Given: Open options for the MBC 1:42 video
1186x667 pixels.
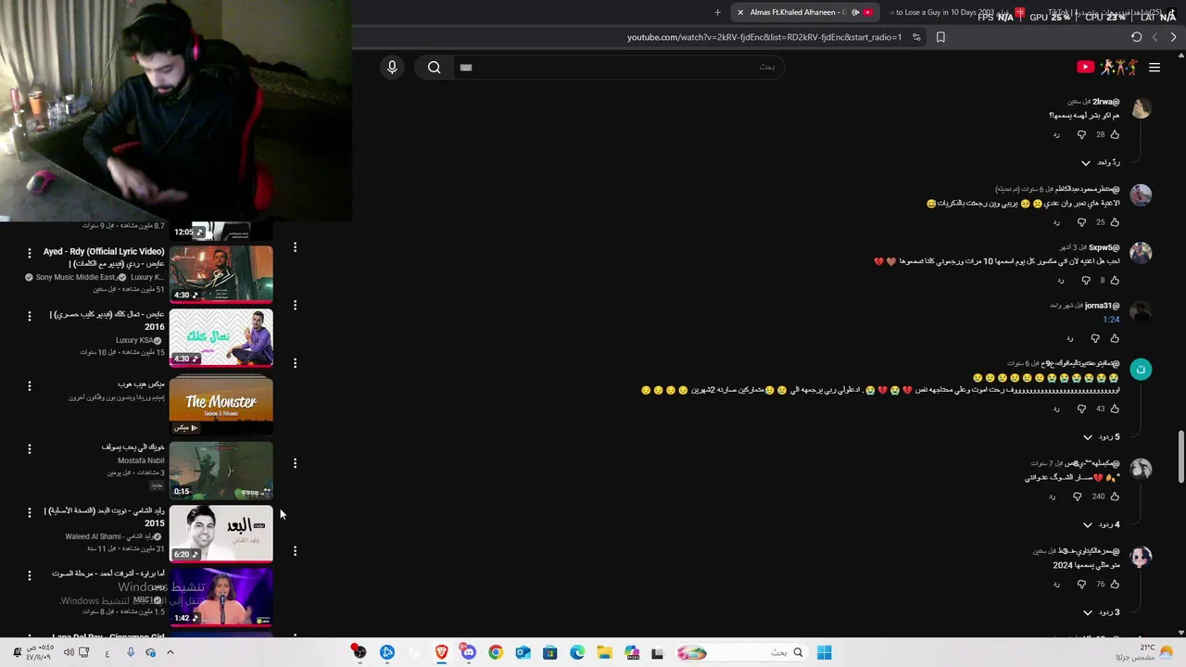Looking at the screenshot, I should click(x=29, y=575).
